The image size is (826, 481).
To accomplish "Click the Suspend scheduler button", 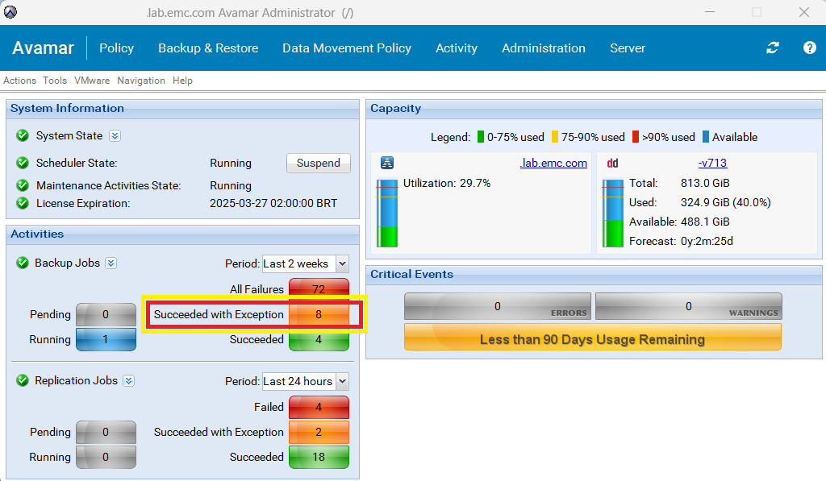I will (318, 163).
